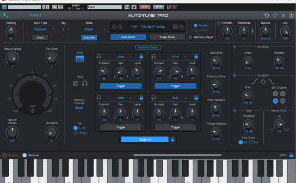
Task: Select Classic mode radio button
Action: coord(196,30)
